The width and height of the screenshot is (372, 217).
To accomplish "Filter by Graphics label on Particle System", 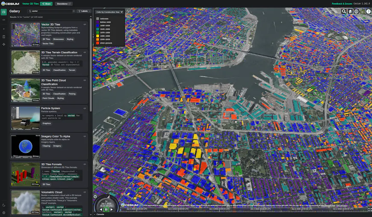I will click(x=47, y=123).
